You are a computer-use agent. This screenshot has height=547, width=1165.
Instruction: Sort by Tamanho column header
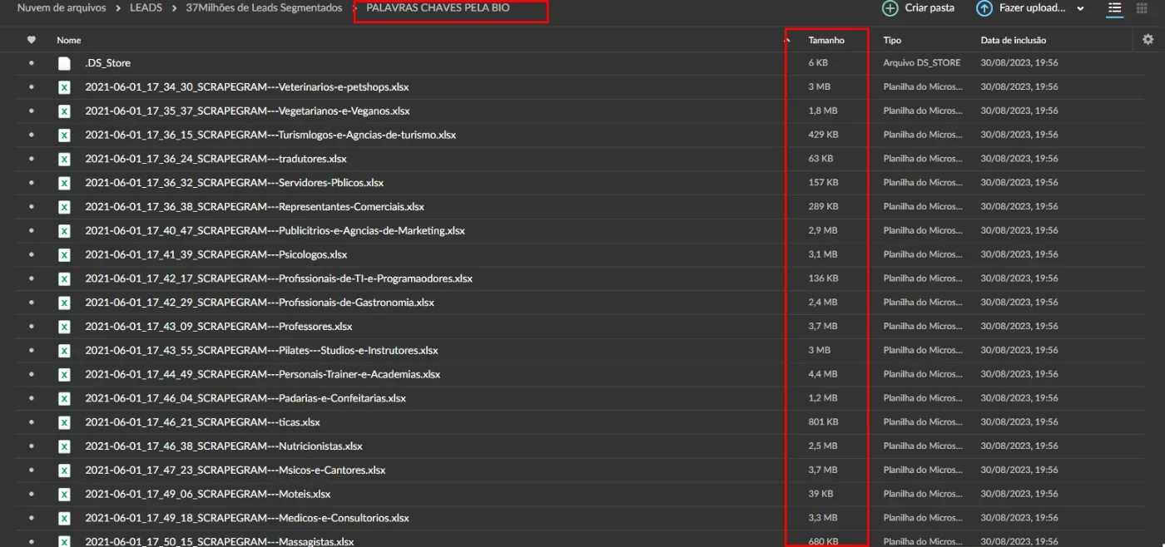[826, 40]
